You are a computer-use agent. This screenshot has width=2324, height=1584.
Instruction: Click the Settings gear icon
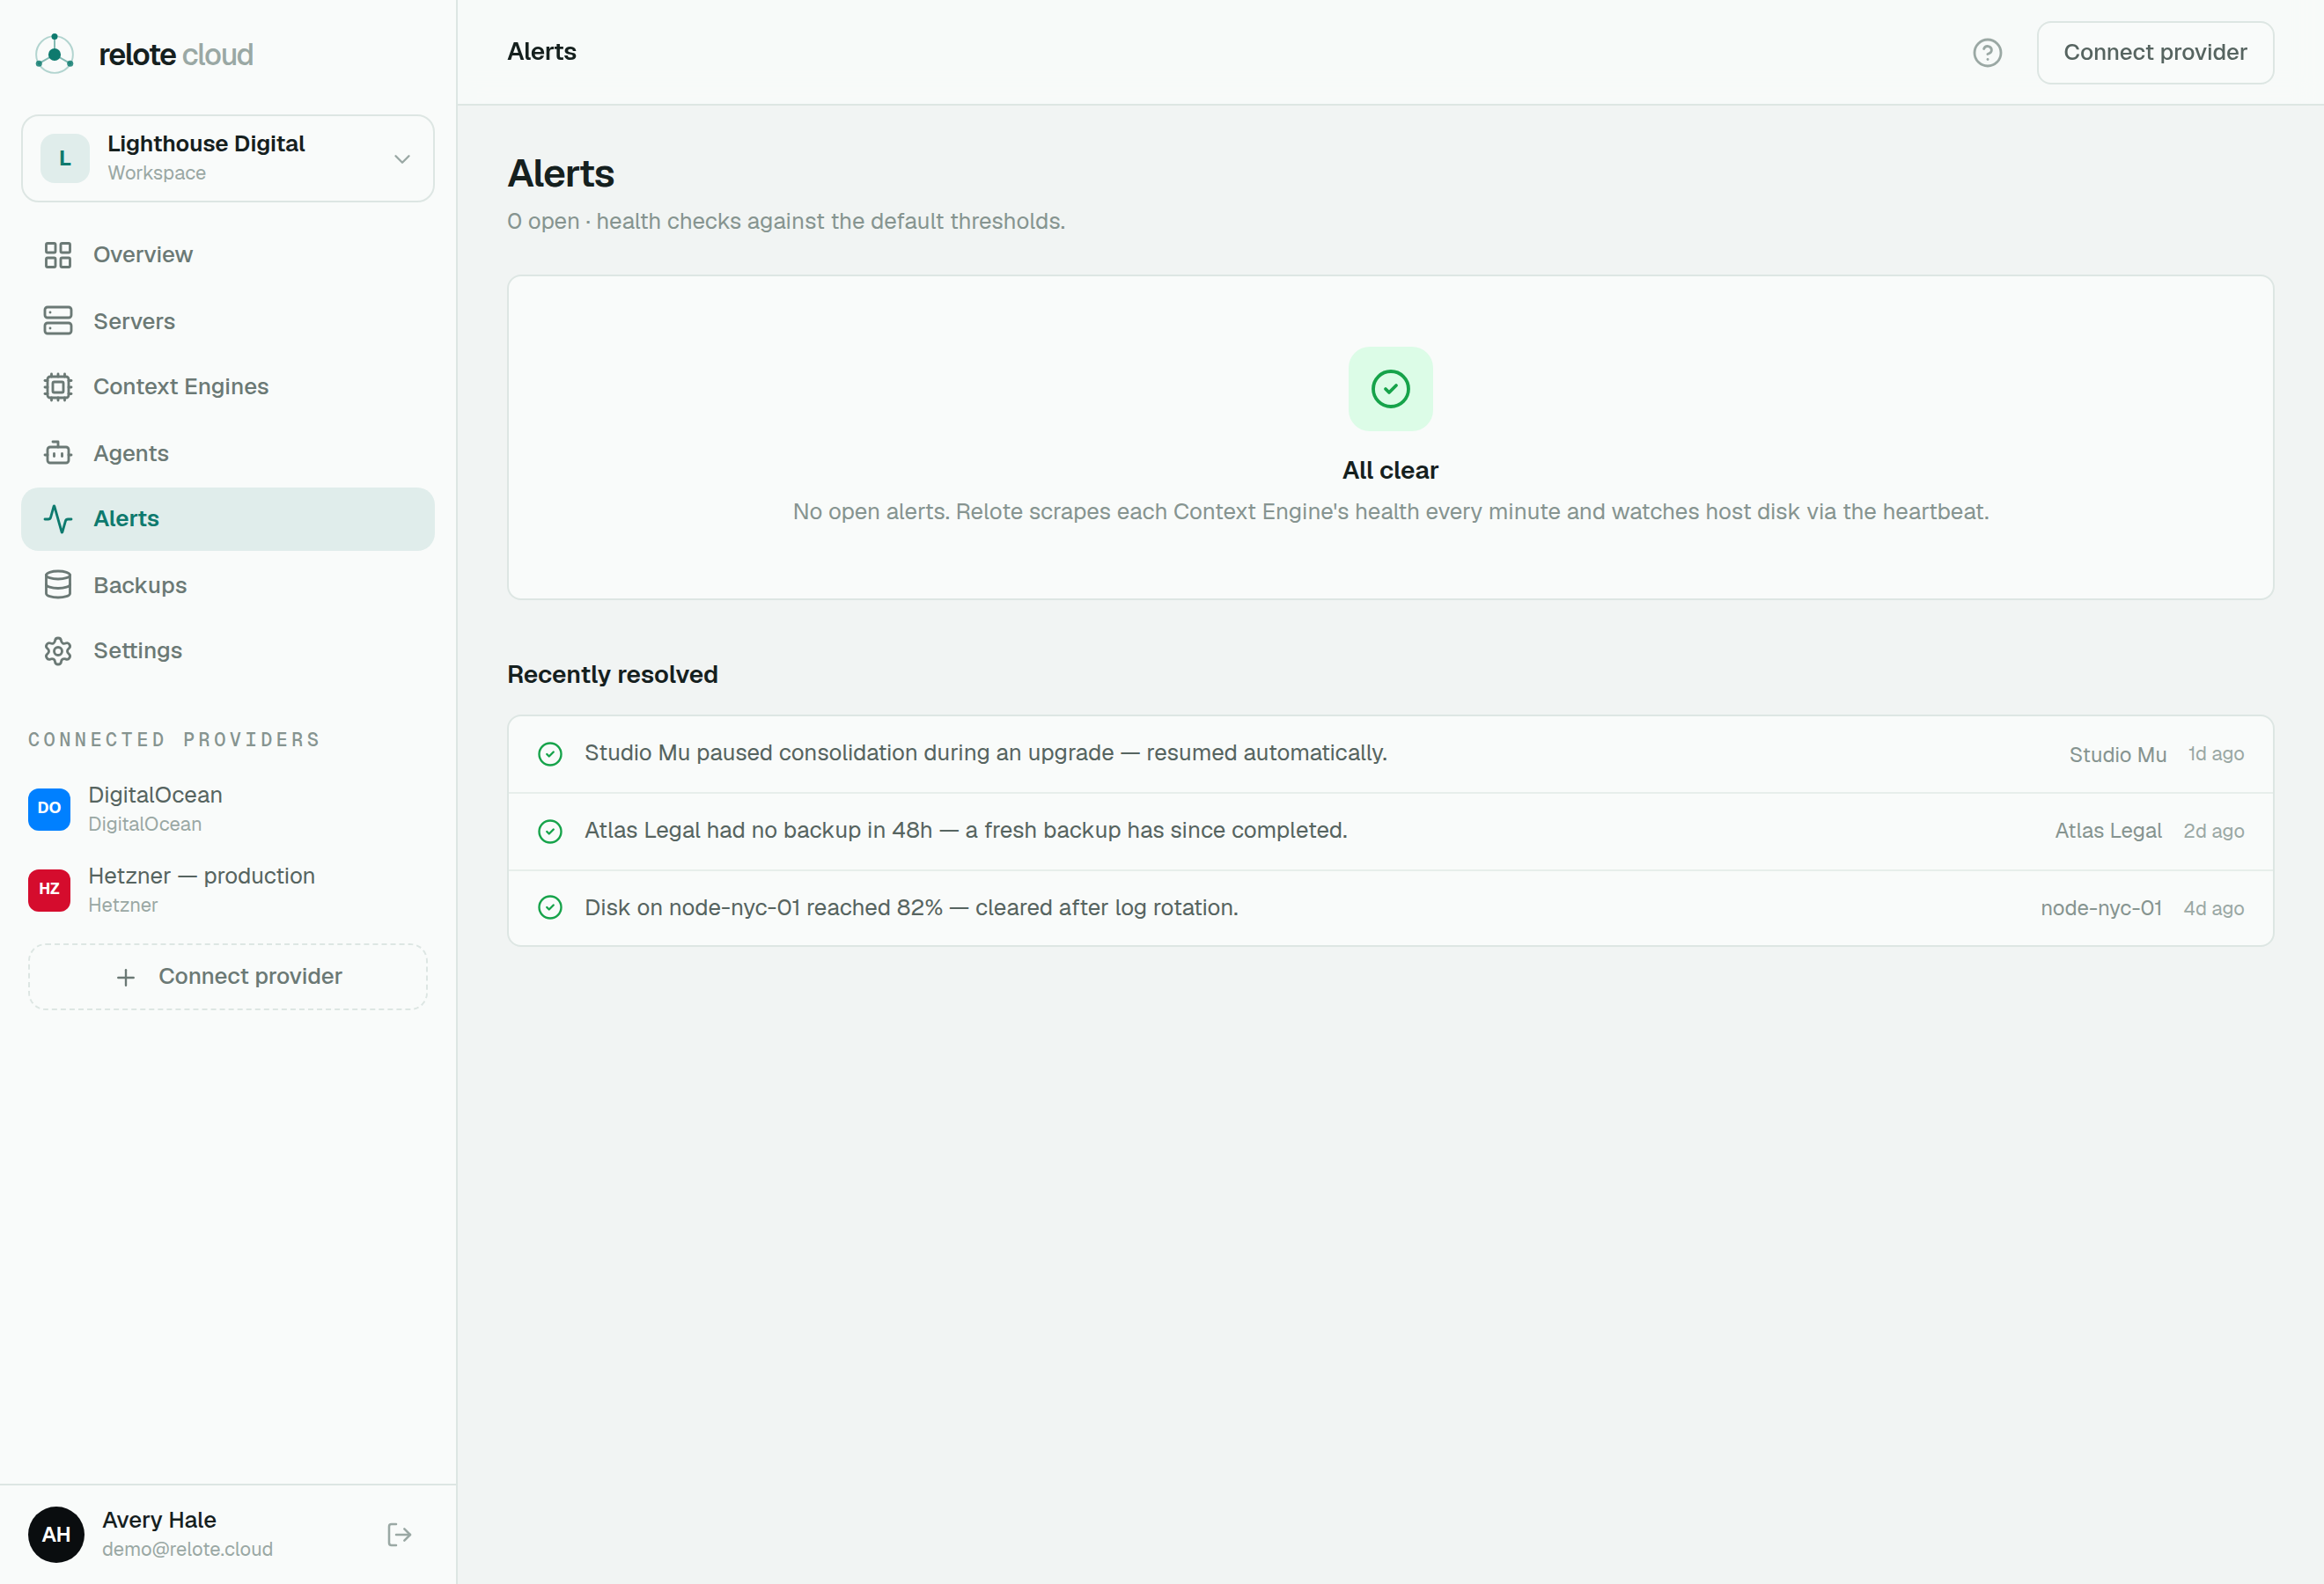[58, 650]
